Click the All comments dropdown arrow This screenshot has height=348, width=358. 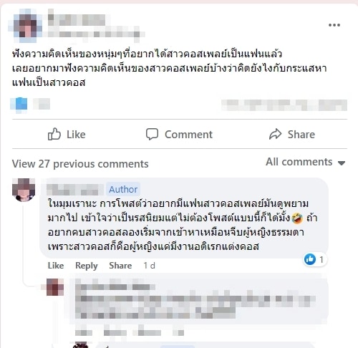pyautogui.click(x=342, y=163)
